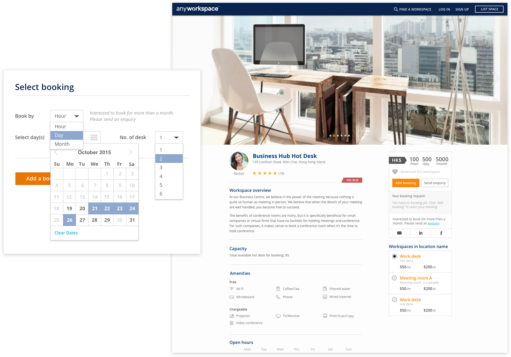The height and width of the screenshot is (357, 511).
Task: Go to previous month in calendar
Action: [x=56, y=152]
